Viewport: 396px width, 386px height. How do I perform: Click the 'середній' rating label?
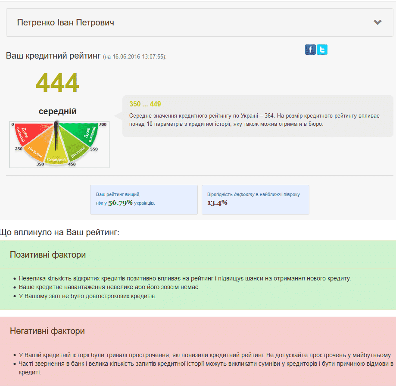[x=57, y=112]
